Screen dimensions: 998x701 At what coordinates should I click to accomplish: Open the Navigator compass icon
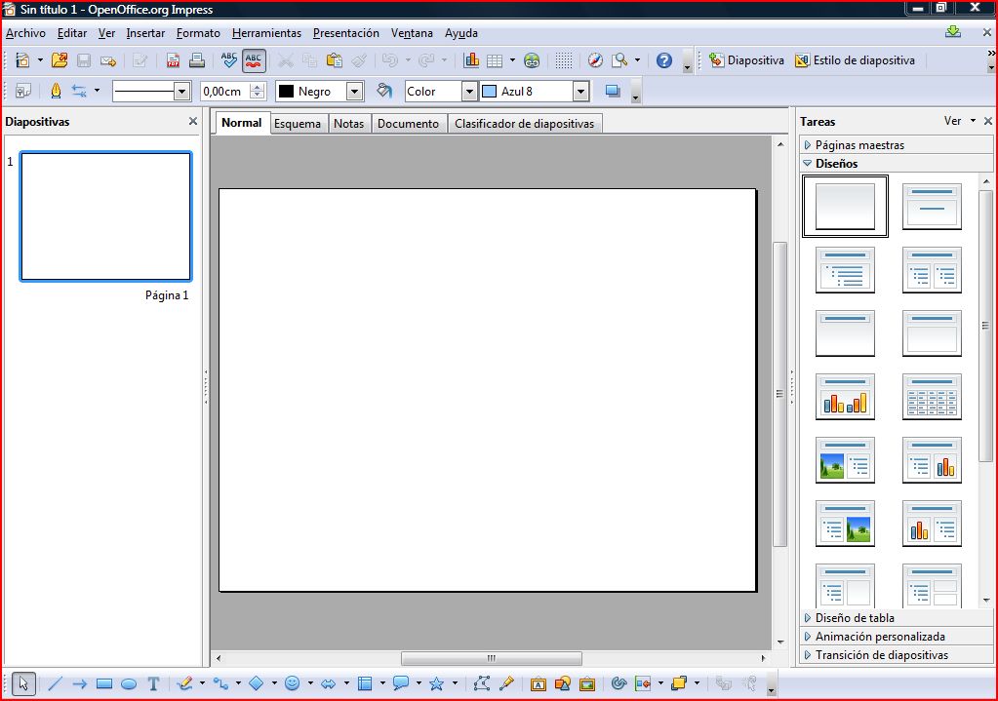point(595,60)
